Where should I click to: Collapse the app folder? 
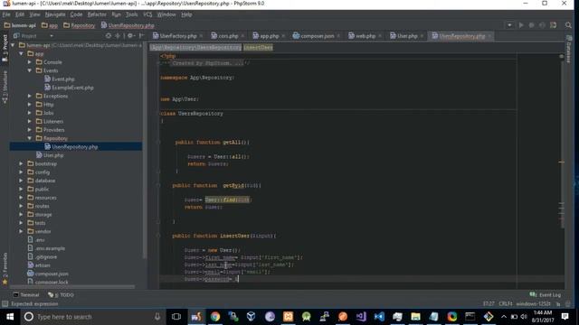(x=21, y=54)
